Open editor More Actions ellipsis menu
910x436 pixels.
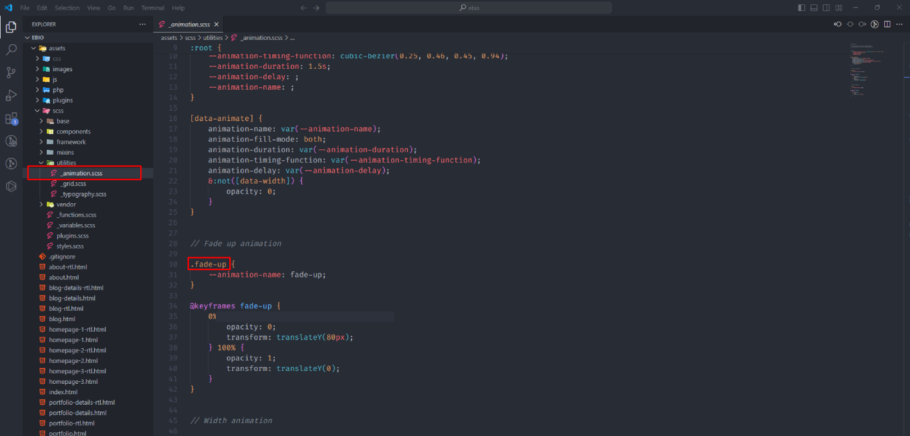[900, 24]
